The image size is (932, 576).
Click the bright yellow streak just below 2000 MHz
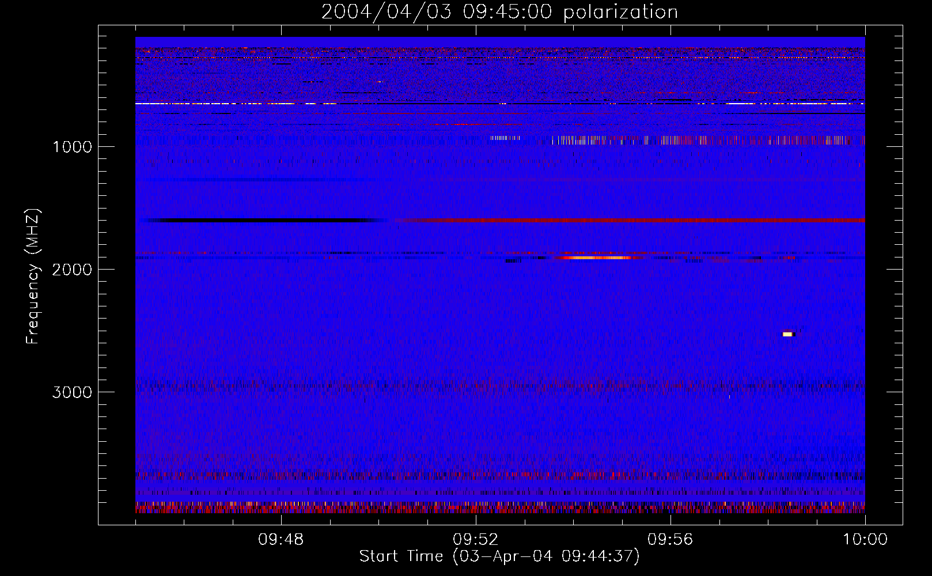pos(596,257)
